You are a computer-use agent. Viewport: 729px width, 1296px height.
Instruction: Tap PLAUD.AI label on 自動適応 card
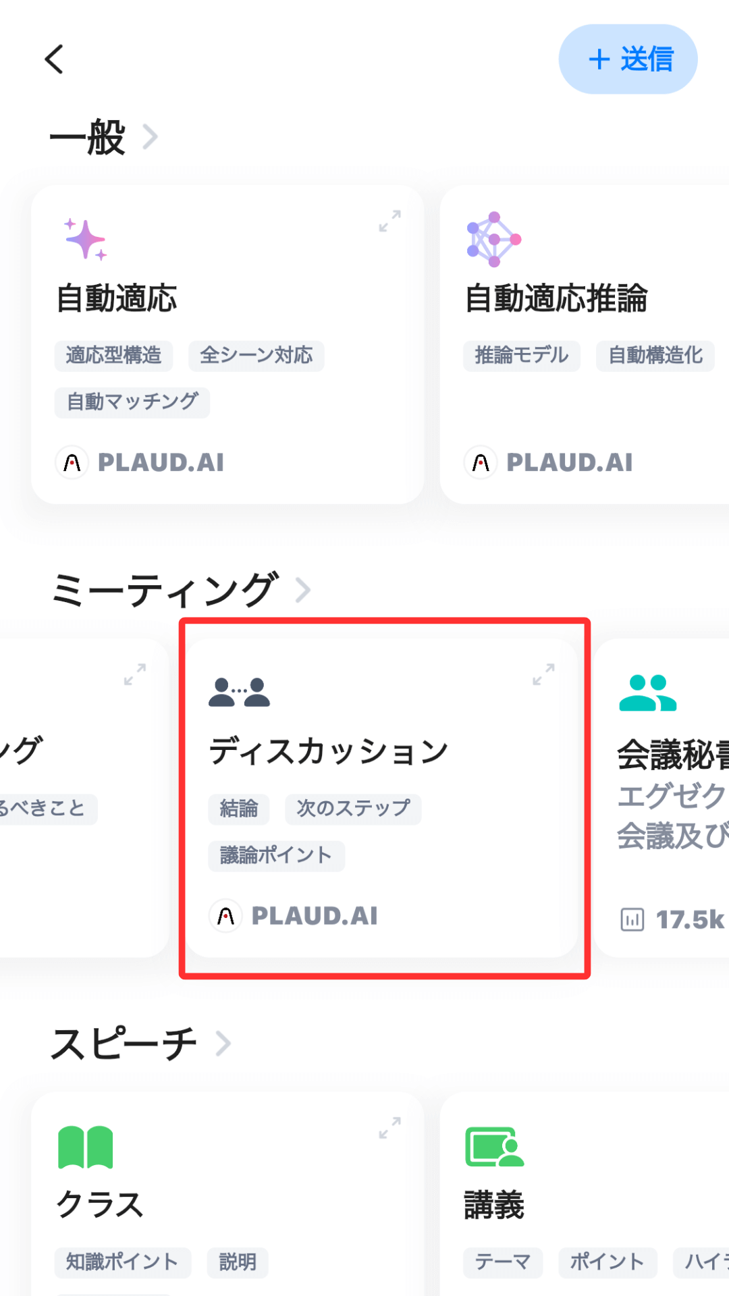click(161, 462)
